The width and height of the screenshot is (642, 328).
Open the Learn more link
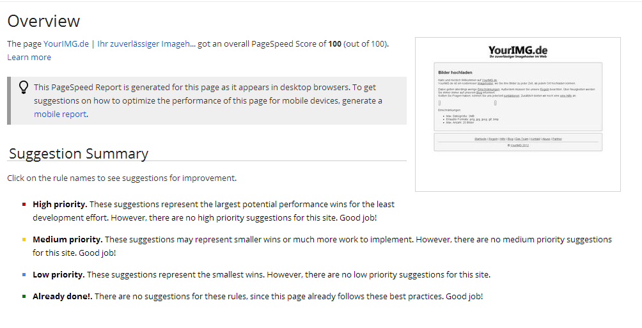29,58
